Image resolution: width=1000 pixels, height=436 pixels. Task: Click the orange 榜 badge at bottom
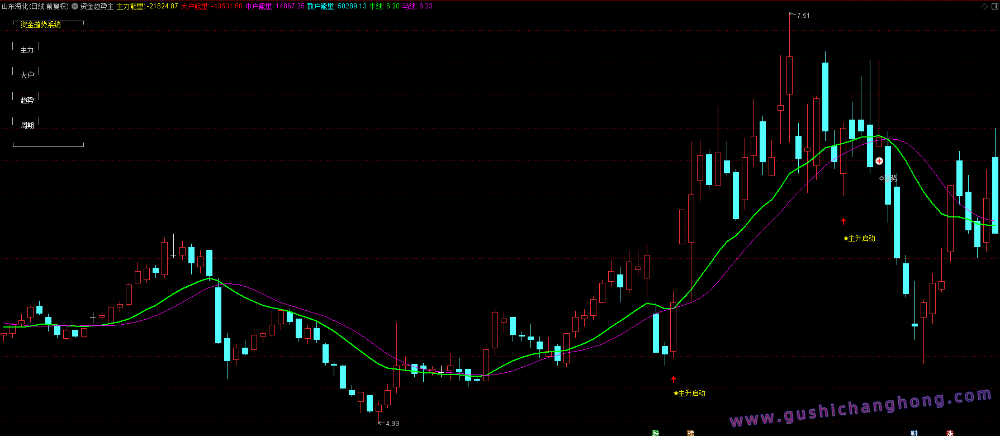[x=690, y=433]
